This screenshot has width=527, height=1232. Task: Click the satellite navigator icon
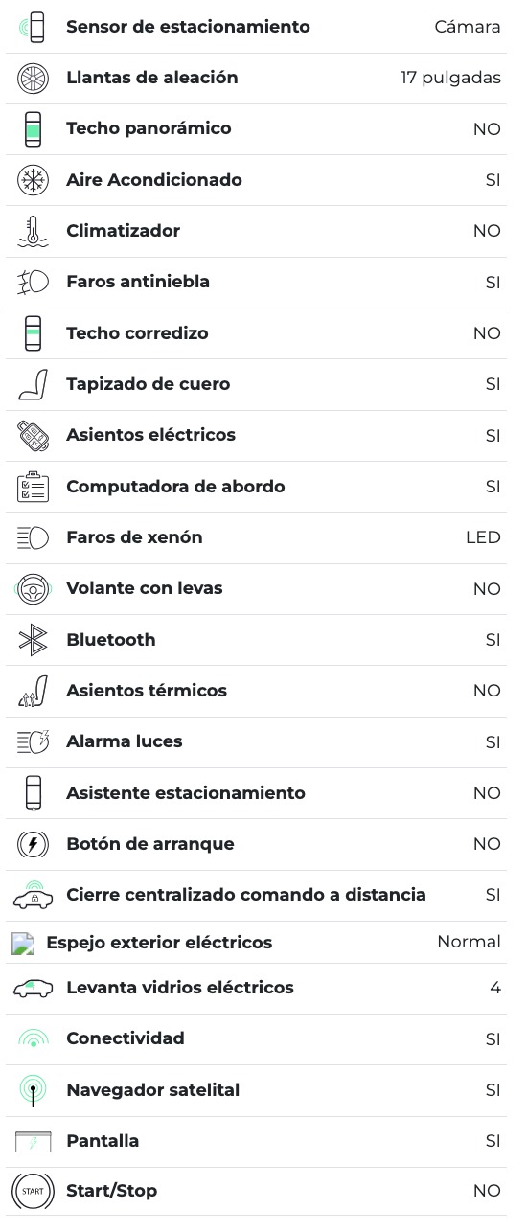33,1091
